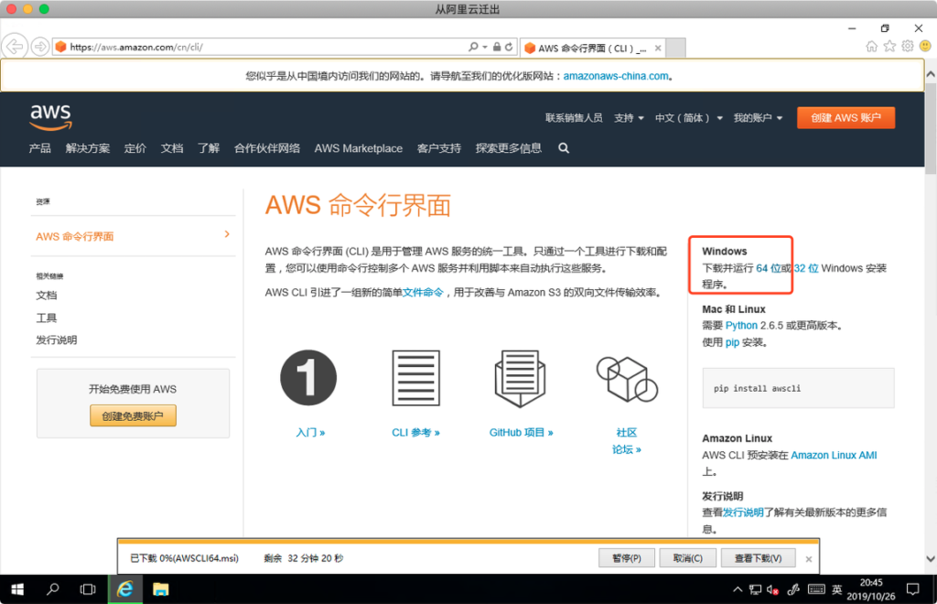Click the number 1 getting started icon
Viewport: 937px width, 604px height.
(x=308, y=378)
